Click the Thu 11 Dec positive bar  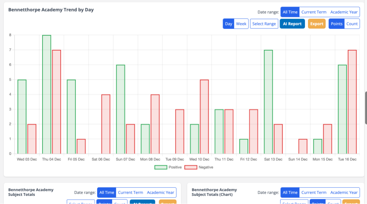[x=219, y=131]
